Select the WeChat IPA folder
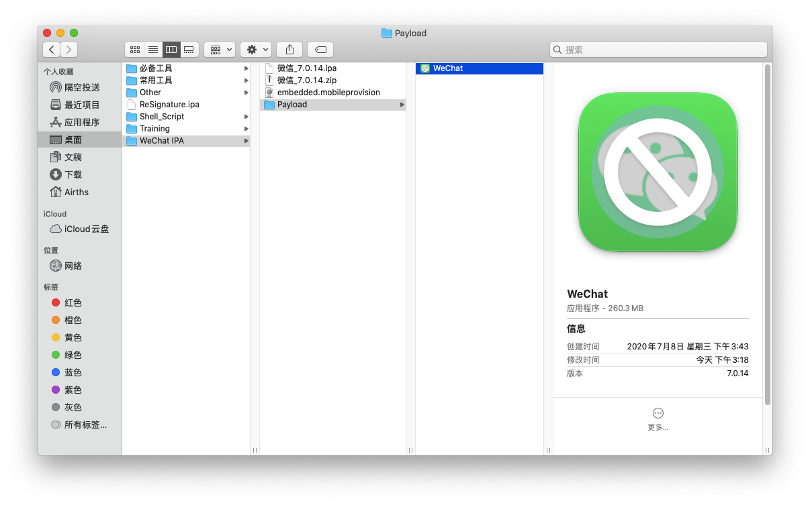 [x=186, y=141]
